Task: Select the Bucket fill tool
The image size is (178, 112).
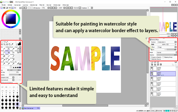Action: pyautogui.click(x=3, y=56)
